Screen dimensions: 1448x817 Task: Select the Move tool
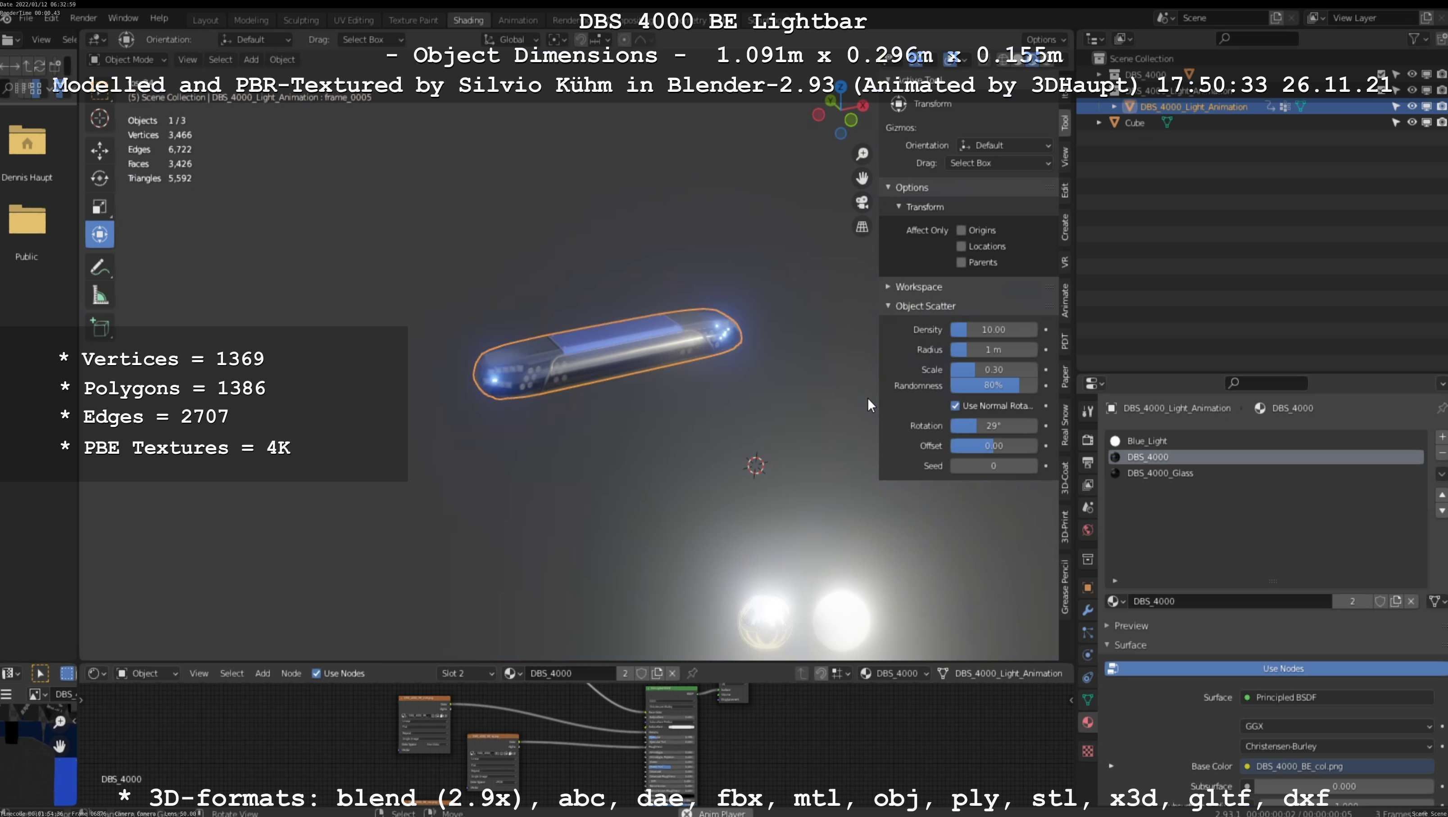(x=100, y=150)
